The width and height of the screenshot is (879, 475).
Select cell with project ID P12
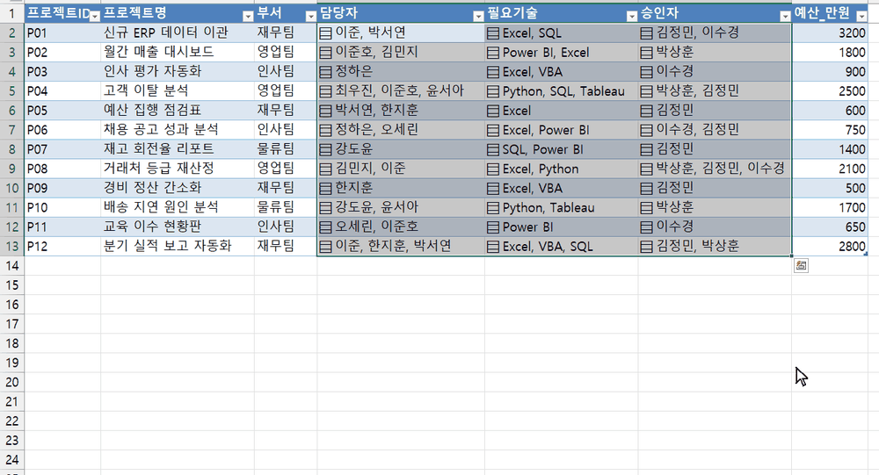(62, 247)
